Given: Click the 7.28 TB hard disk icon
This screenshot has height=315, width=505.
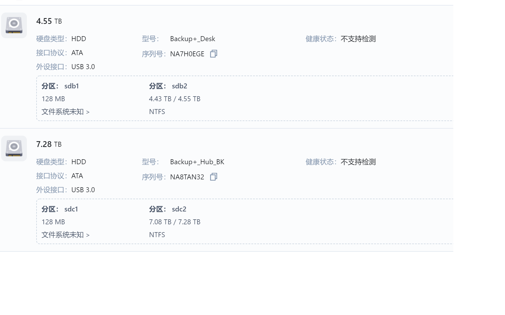Looking at the screenshot, I should click(x=14, y=148).
